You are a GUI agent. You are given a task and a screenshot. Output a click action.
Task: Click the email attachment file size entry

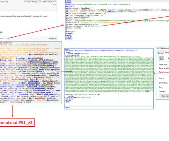click(5, 38)
